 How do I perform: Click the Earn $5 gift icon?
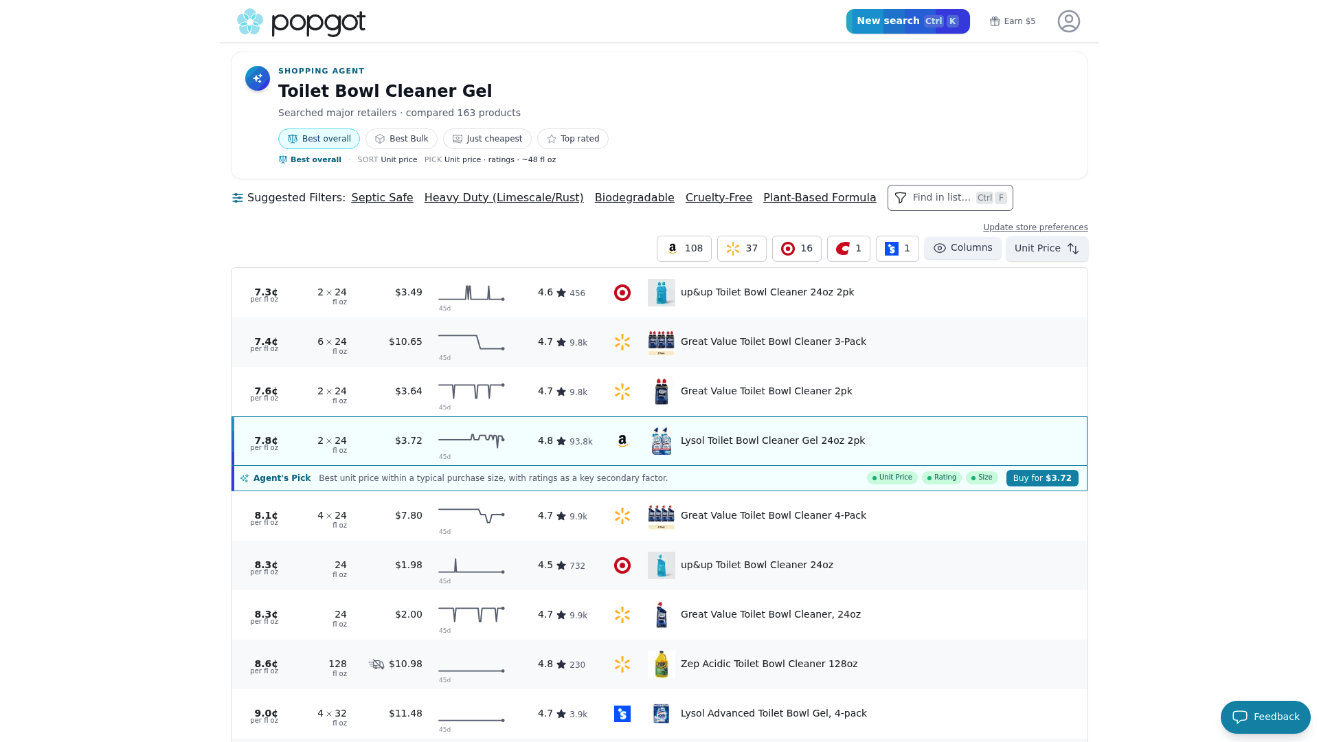[994, 21]
